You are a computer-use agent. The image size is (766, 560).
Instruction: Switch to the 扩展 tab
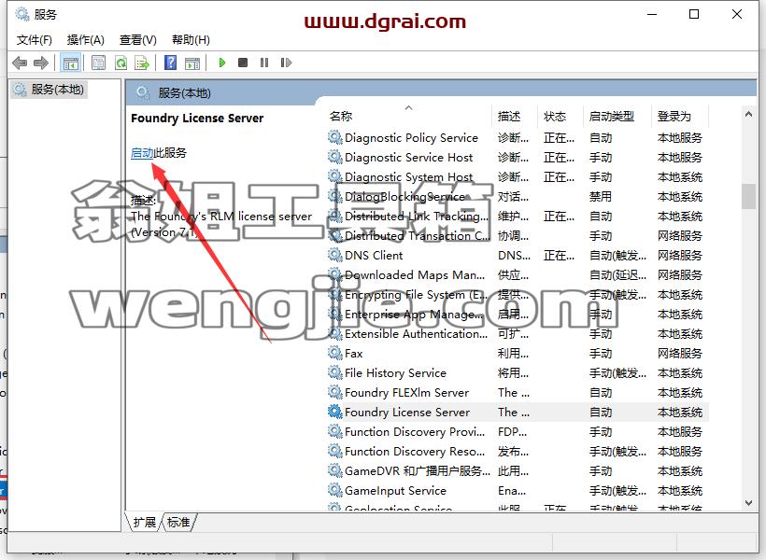click(x=145, y=523)
